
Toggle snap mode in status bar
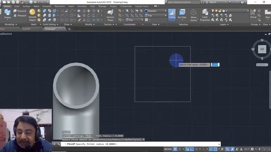point(180,149)
